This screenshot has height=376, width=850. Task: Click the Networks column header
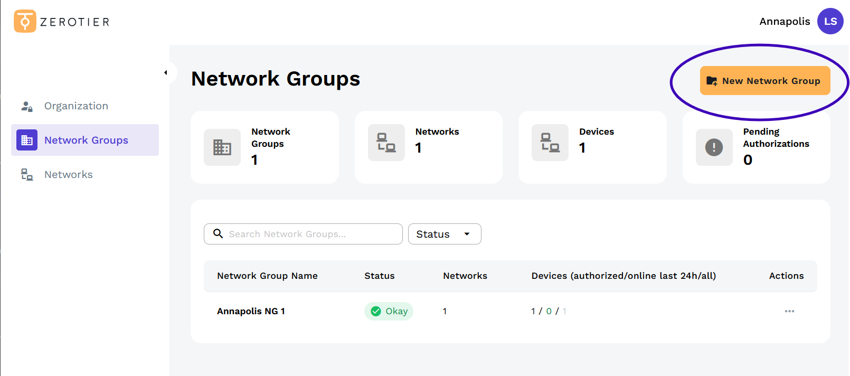click(x=465, y=276)
